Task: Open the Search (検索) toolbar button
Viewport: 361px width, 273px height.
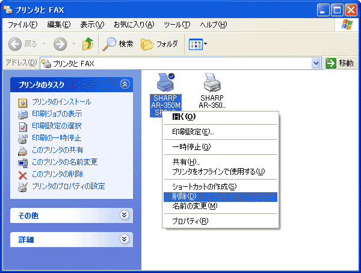Action: (x=117, y=44)
